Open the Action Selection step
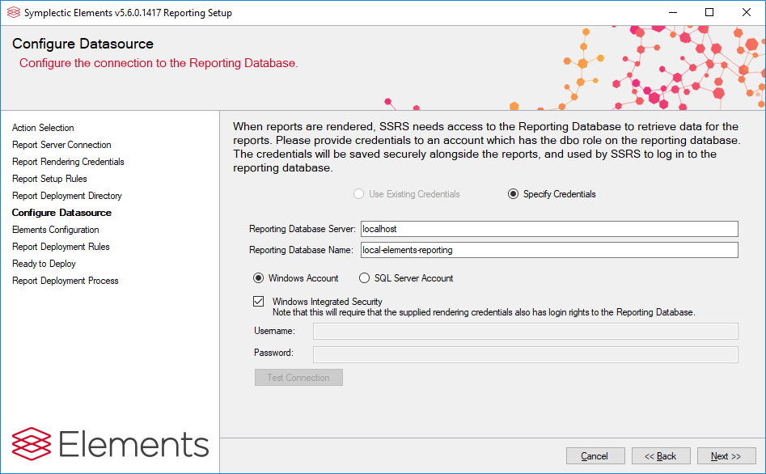 coord(43,128)
